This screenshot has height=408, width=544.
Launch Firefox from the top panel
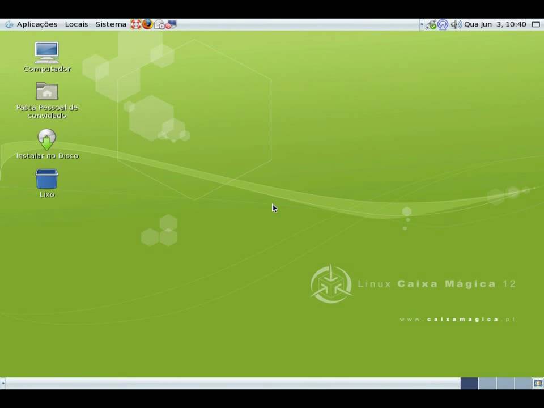(x=147, y=24)
